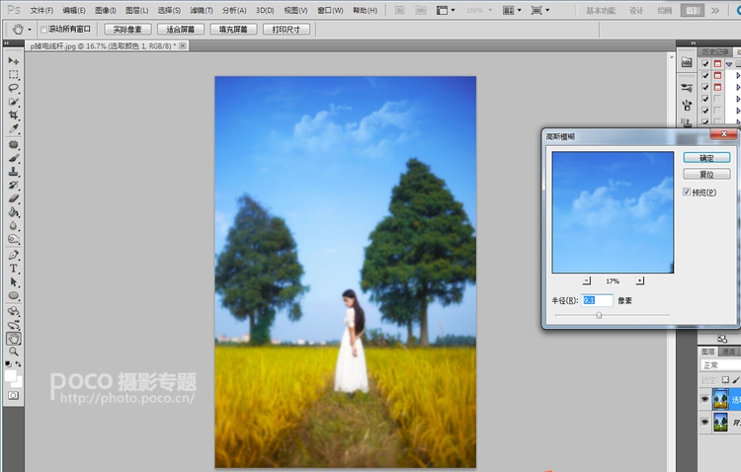Select the Brush tool
The width and height of the screenshot is (741, 472).
coord(13,158)
